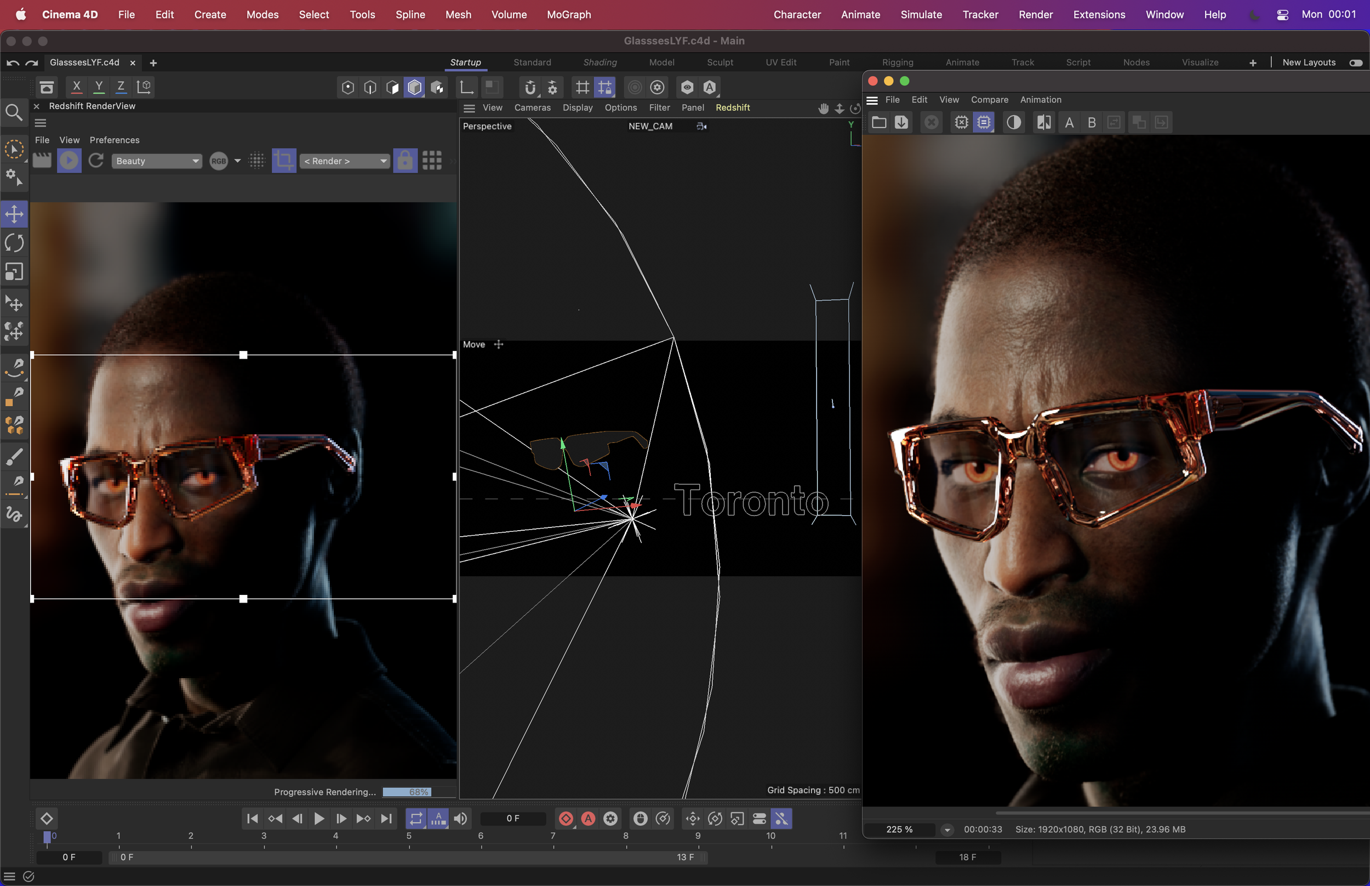Toggle the New Layouts switch

pos(1355,63)
